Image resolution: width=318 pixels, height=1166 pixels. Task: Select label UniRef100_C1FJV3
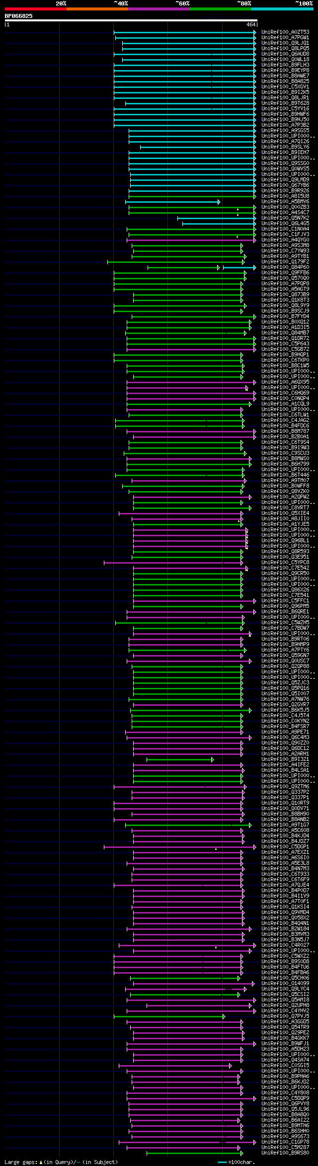point(285,235)
